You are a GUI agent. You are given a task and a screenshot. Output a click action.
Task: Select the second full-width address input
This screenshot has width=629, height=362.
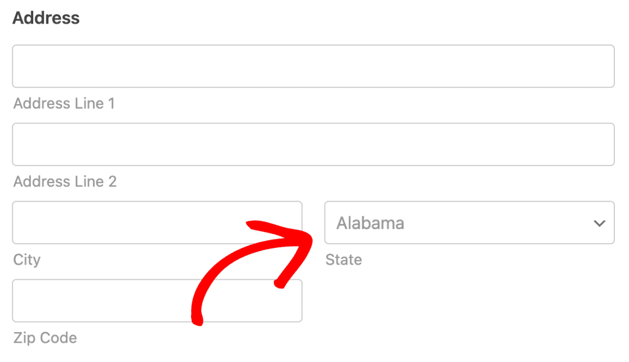pyautogui.click(x=313, y=144)
